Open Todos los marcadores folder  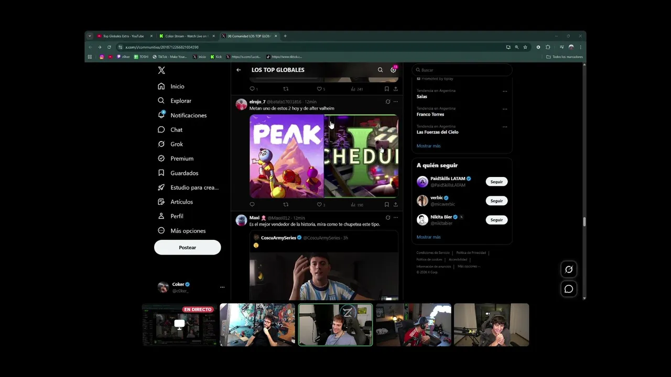565,57
